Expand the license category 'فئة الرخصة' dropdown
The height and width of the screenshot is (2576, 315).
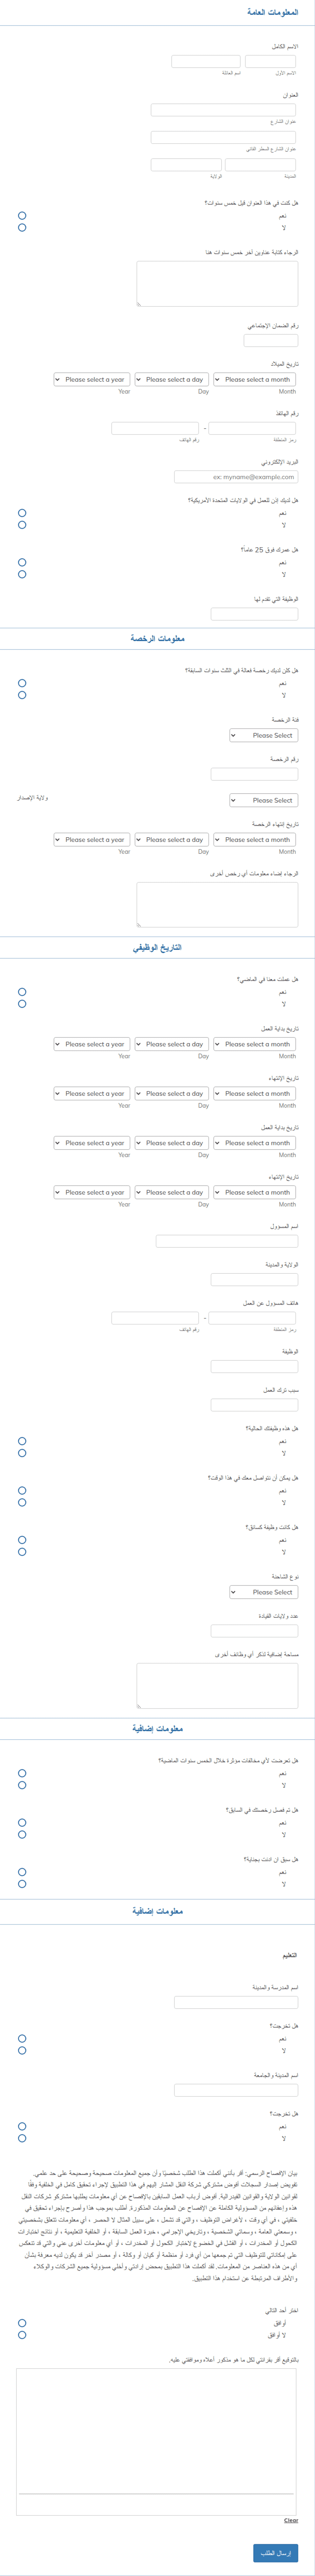[263, 735]
